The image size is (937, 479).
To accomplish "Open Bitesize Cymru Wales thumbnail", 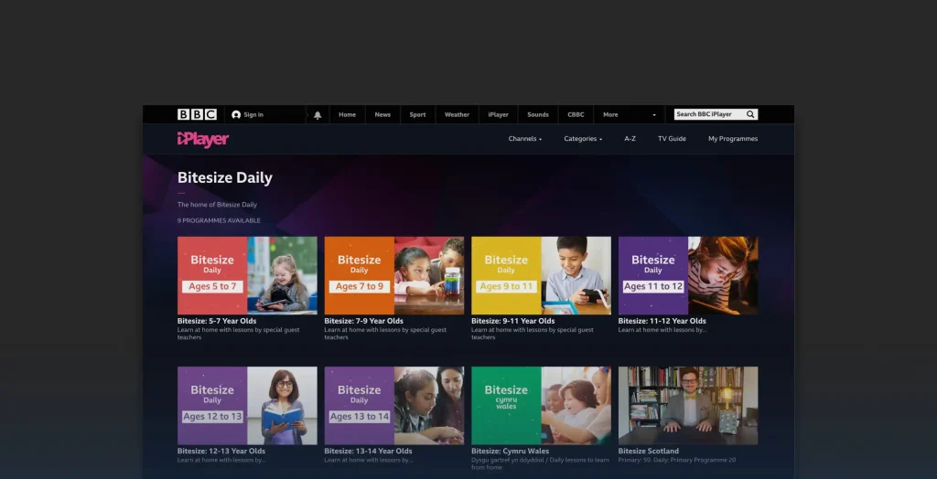I will (x=542, y=406).
